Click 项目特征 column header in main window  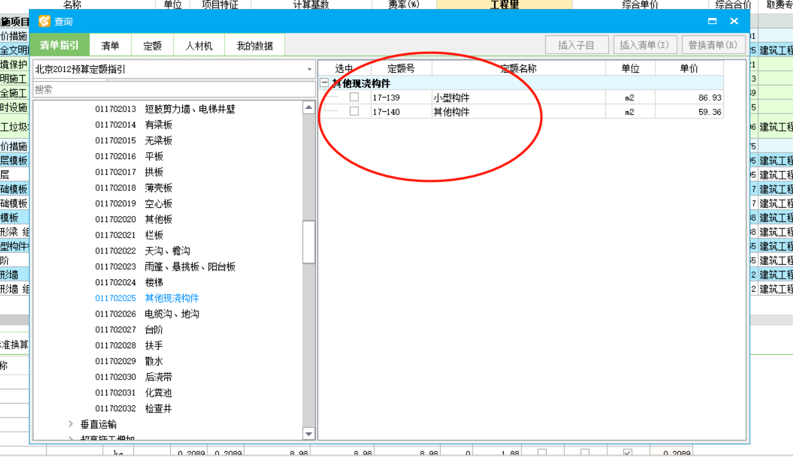click(220, 4)
